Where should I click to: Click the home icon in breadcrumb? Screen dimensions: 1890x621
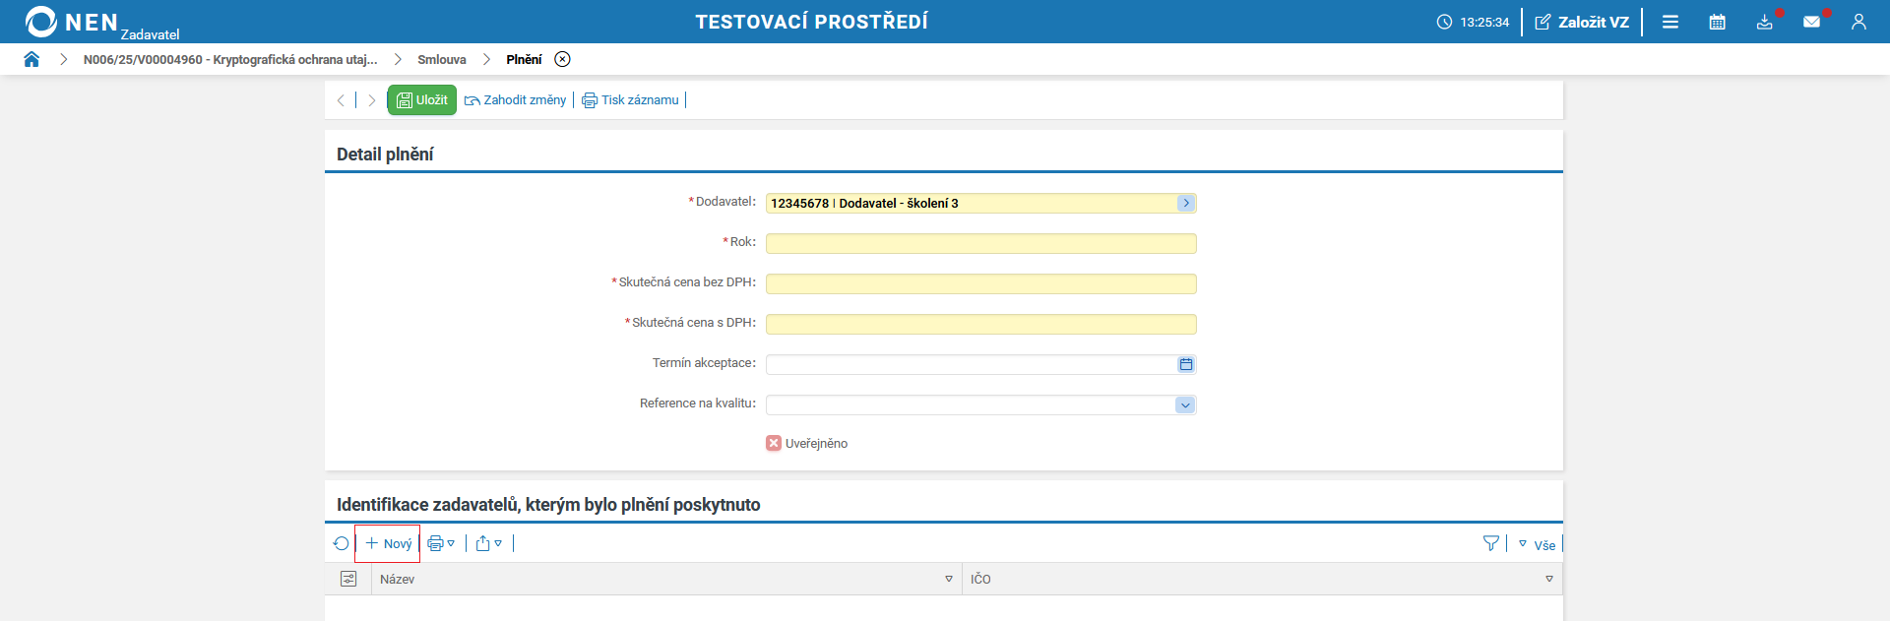click(x=31, y=59)
